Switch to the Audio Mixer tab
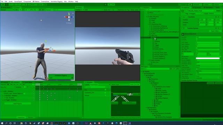Image resolution: width=223 pixels, height=125 pixels. click(x=28, y=82)
